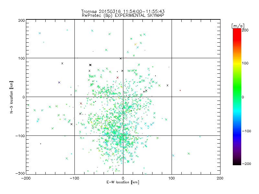
Task: Click the green dot marker near 158 E-W, -103 N-S
Action: coord(200,136)
